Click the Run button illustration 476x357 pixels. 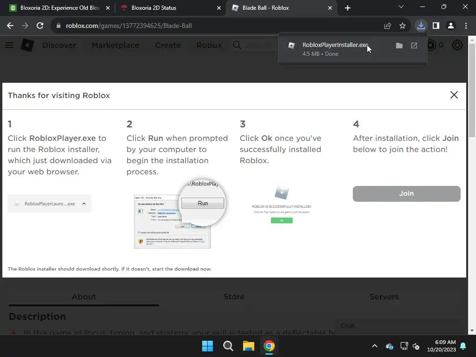[x=203, y=204]
